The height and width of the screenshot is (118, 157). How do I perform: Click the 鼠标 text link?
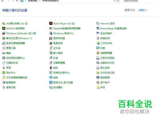pyautogui.click(x=56, y=68)
